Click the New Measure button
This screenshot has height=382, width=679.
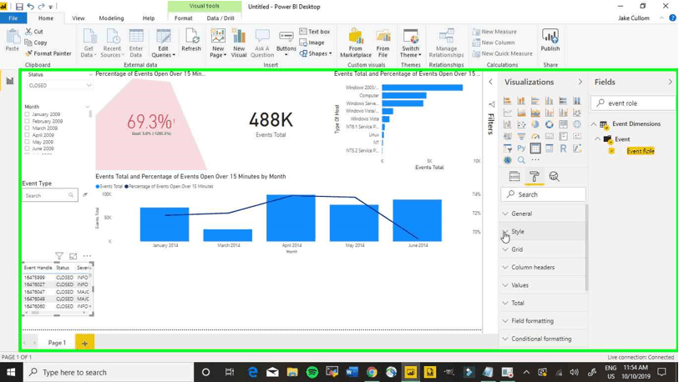pyautogui.click(x=494, y=32)
